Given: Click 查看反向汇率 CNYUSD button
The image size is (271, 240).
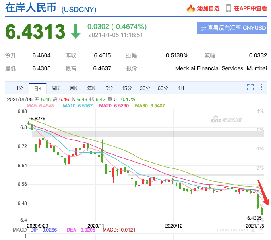Looking at the screenshot, I should [232, 28].
